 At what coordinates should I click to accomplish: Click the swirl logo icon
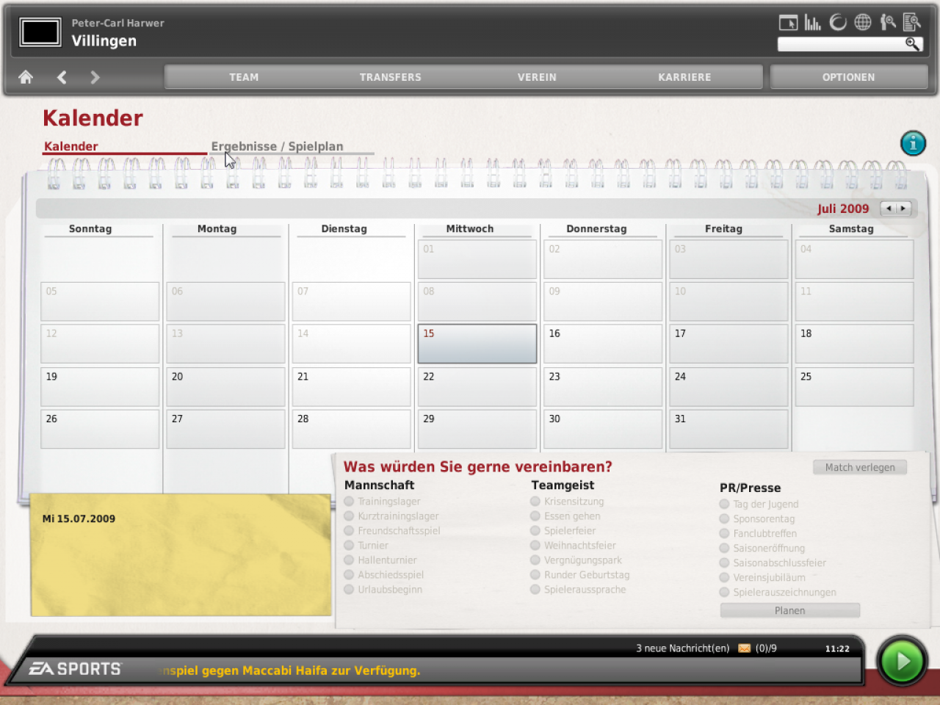tap(838, 23)
